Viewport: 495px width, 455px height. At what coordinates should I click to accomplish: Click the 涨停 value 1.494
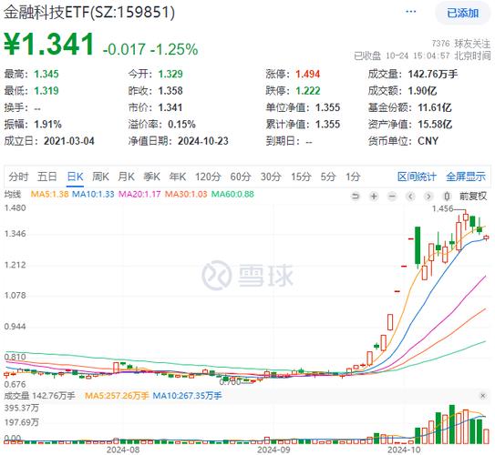tap(308, 74)
